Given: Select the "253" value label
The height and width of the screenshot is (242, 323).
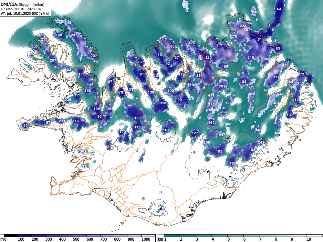Looking at the screenshot, I should pos(44,39).
